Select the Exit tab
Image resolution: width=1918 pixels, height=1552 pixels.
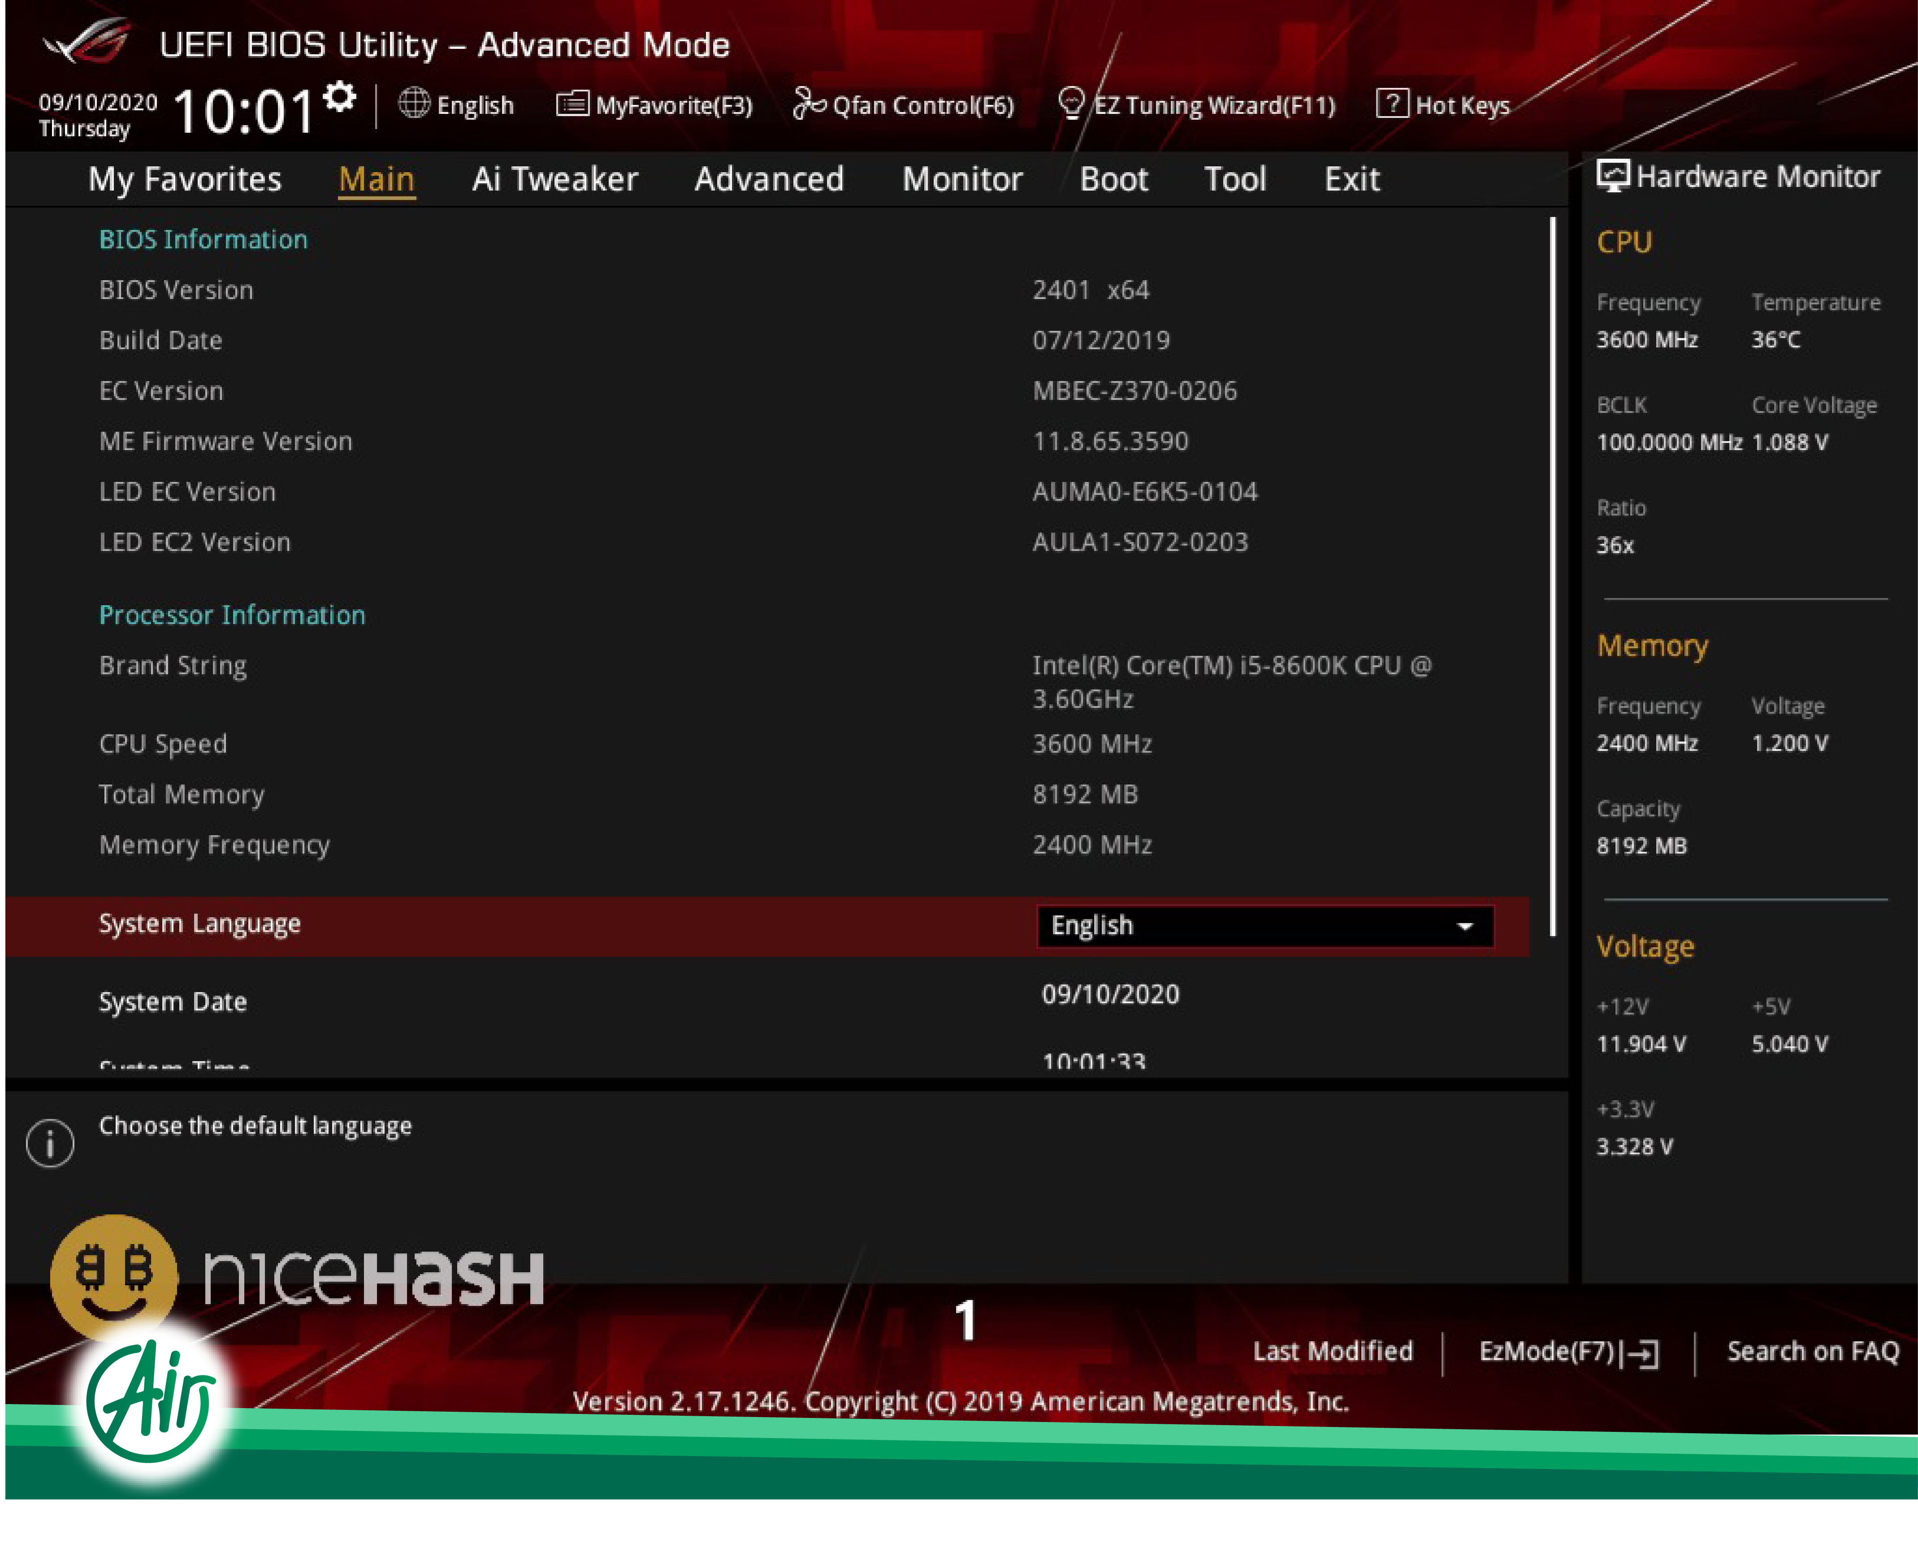1351,179
